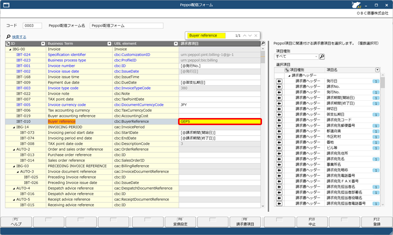
Task: Click the Buyer reference search input
Action: coord(206,35)
